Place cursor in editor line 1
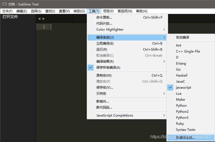The height and width of the screenshot is (142, 215). [x=68, y=27]
